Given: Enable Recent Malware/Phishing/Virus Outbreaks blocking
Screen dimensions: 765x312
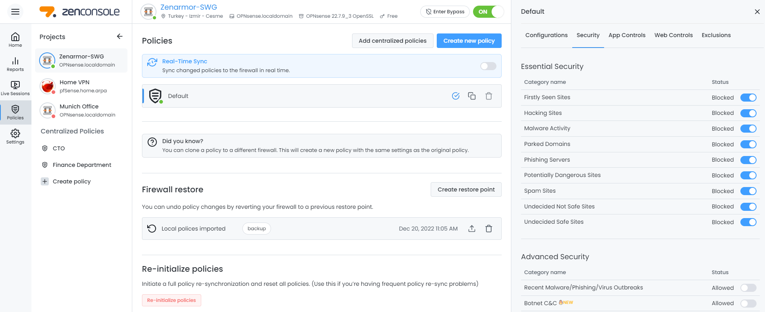Looking at the screenshot, I should (748, 288).
